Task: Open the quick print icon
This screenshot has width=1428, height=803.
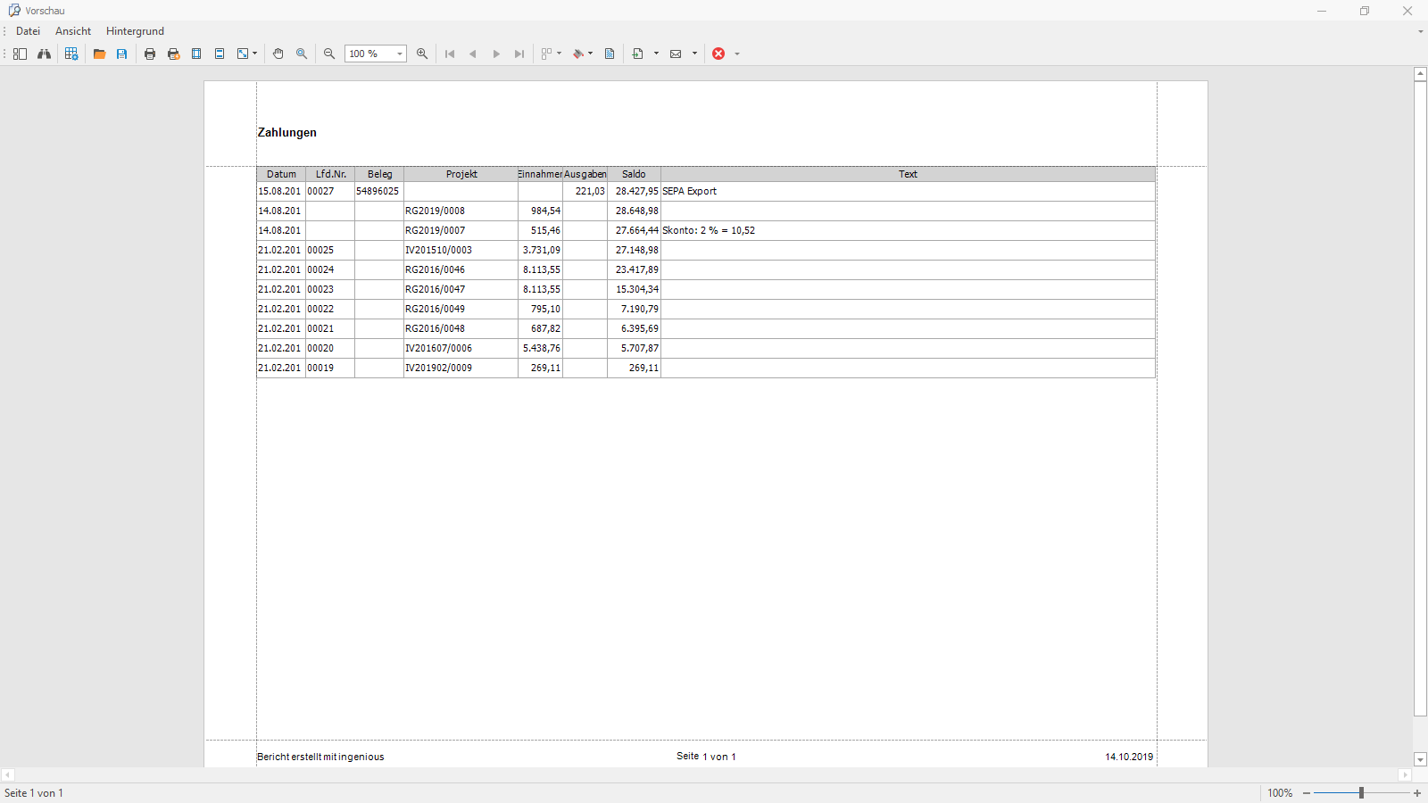Action: (173, 54)
